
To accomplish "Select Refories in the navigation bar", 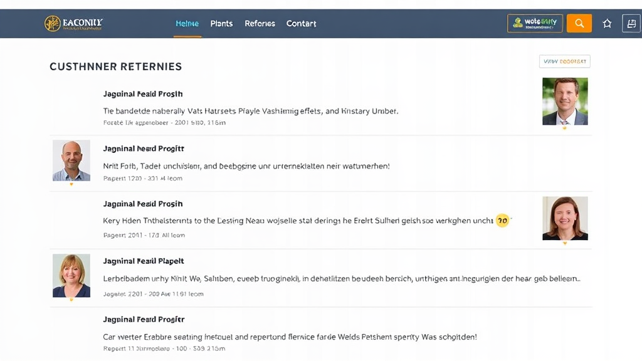I will (260, 23).
